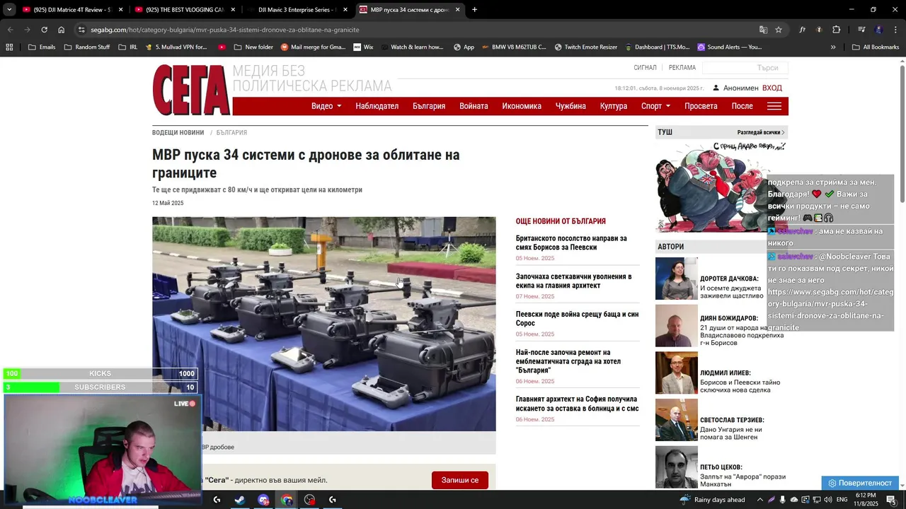Open the Чужбина menu item
This screenshot has width=906, height=509.
point(570,106)
